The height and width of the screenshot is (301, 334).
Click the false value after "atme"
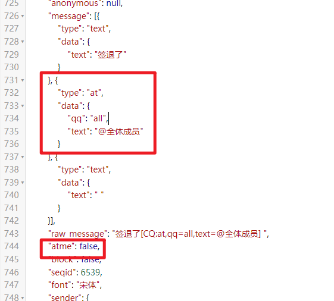click(x=88, y=246)
